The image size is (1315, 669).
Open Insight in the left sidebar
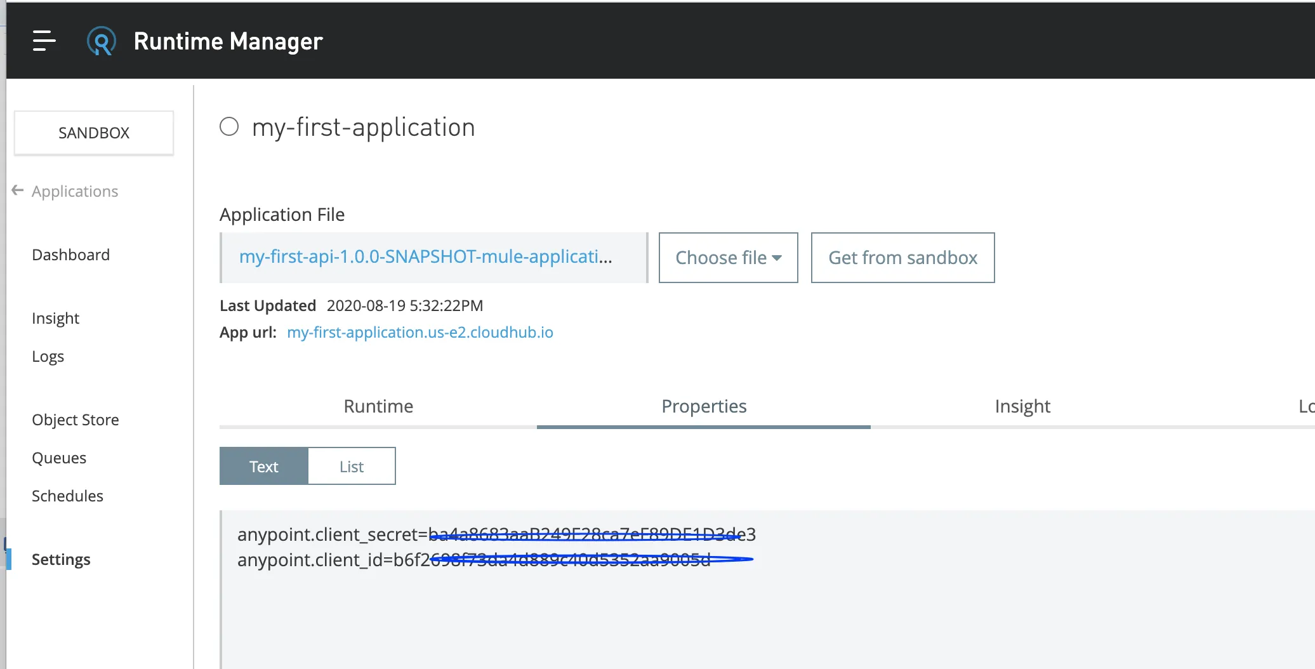tap(55, 318)
